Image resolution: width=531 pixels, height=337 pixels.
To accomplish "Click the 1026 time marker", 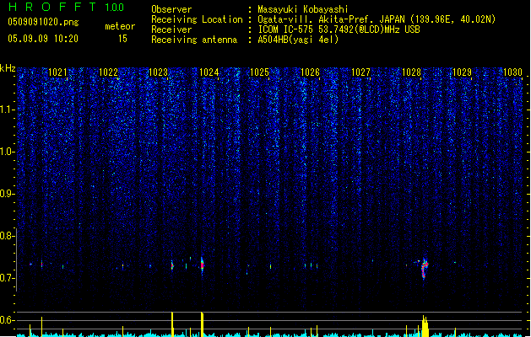I will point(310,72).
